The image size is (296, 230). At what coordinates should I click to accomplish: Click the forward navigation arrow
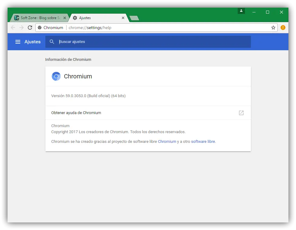[x=21, y=28]
